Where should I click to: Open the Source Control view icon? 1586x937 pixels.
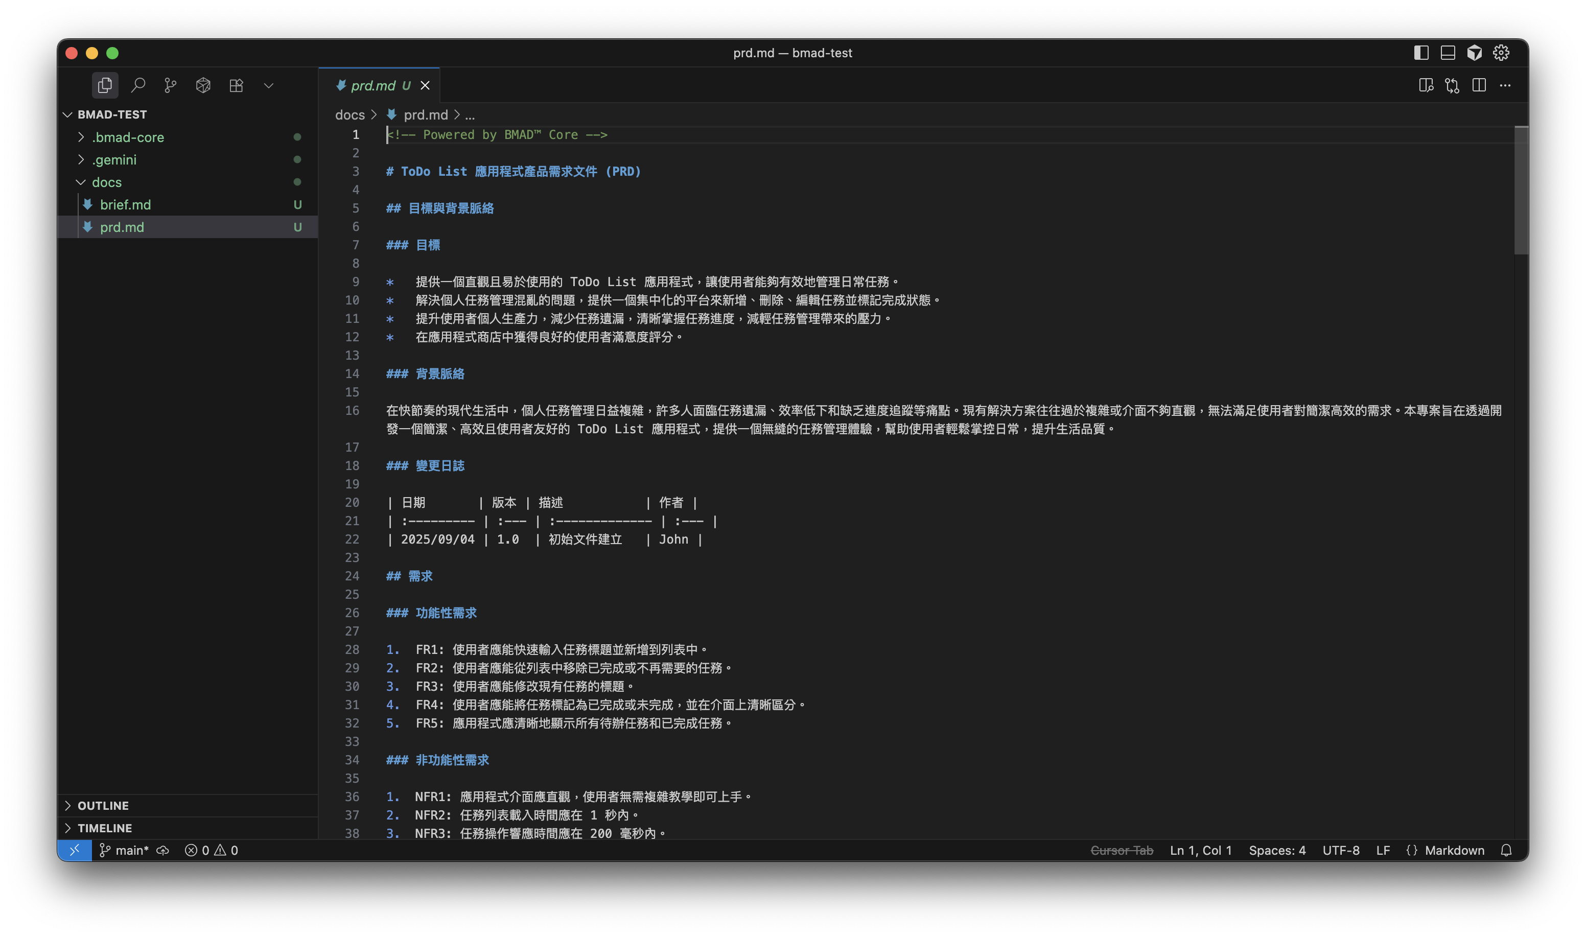click(171, 85)
